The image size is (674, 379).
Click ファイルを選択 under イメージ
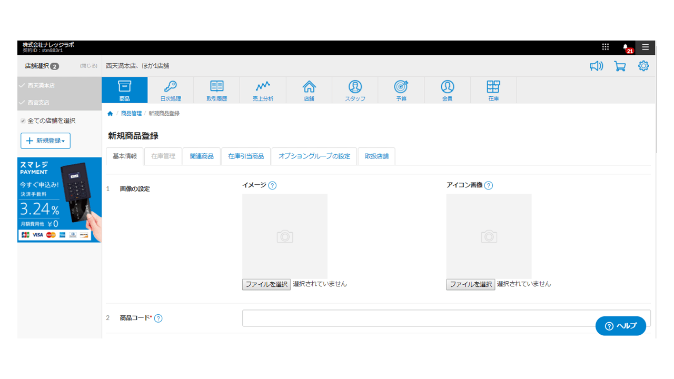[266, 284]
